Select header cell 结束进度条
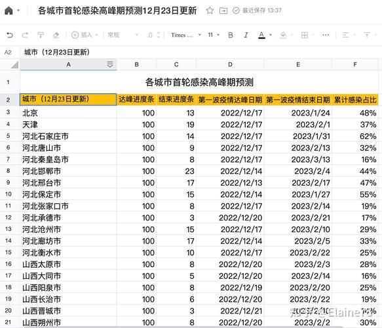 [176, 100]
